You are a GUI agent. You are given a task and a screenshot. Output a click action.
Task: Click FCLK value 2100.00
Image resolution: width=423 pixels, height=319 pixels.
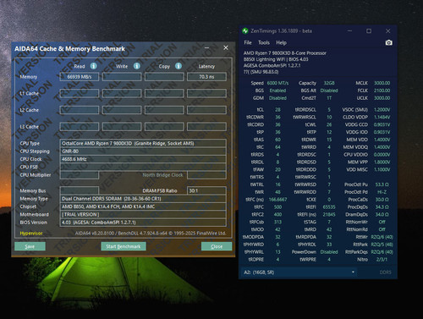point(382,91)
